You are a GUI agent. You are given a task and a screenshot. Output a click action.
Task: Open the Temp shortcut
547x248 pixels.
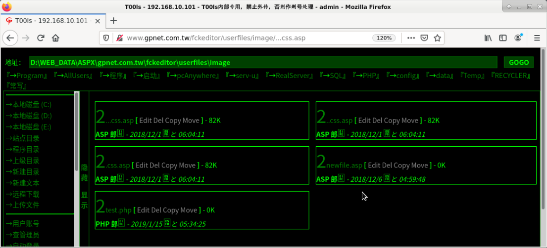[x=472, y=76]
